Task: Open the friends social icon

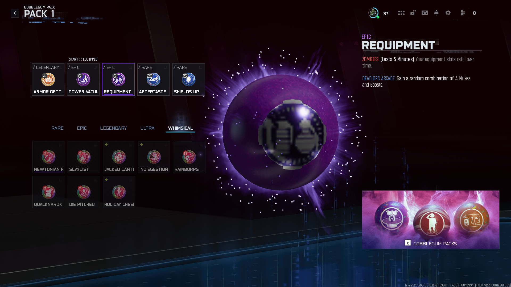Action: pyautogui.click(x=463, y=13)
